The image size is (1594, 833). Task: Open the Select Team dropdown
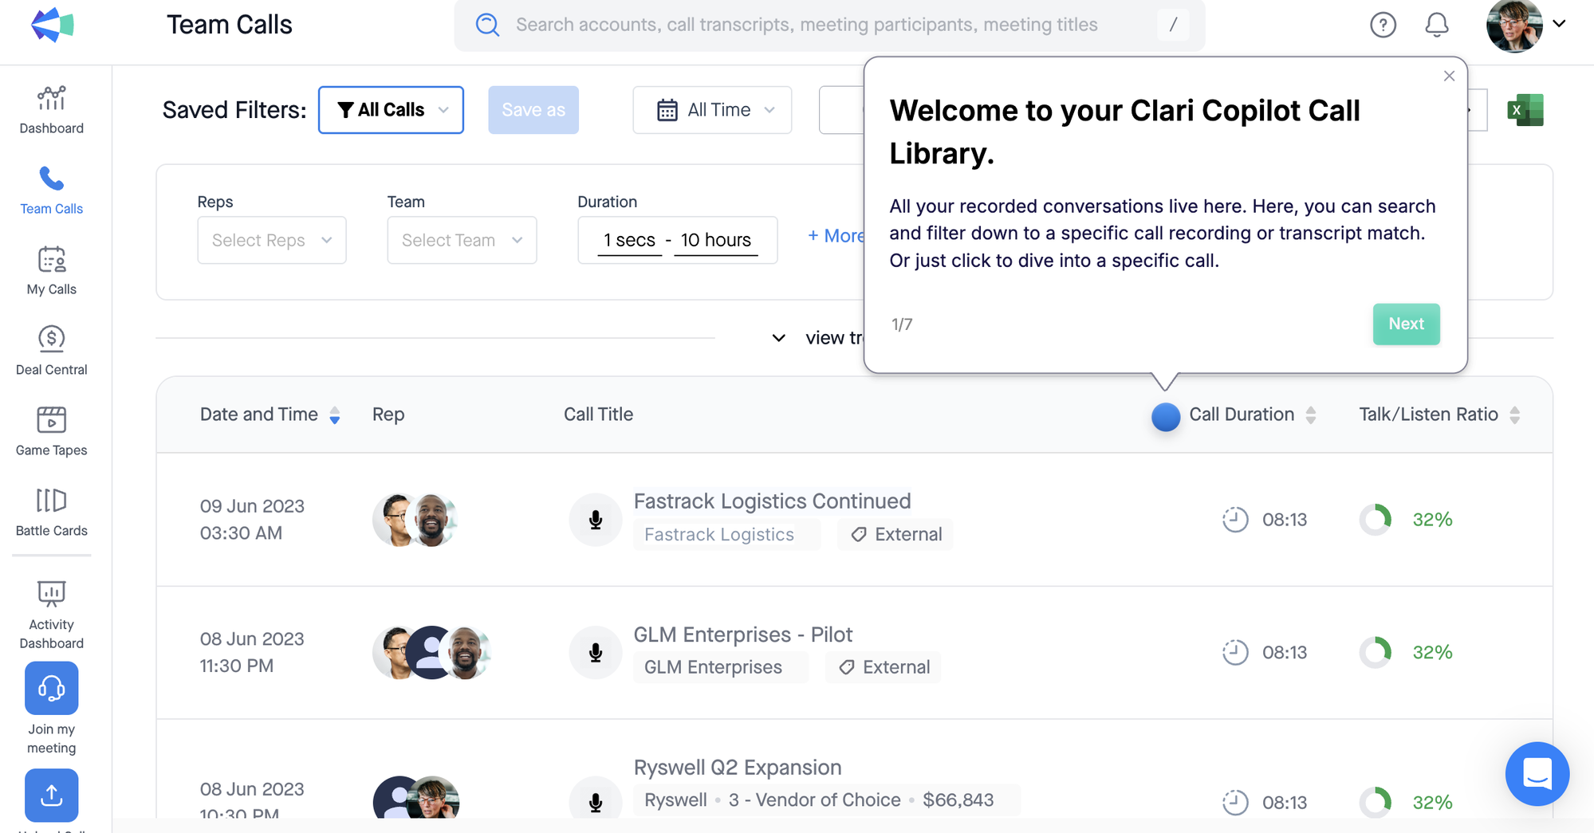tap(462, 240)
